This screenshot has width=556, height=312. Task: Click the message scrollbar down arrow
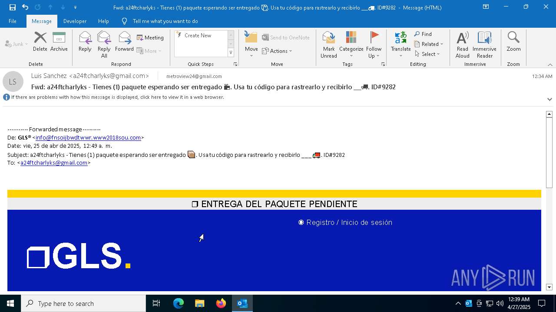click(x=549, y=287)
